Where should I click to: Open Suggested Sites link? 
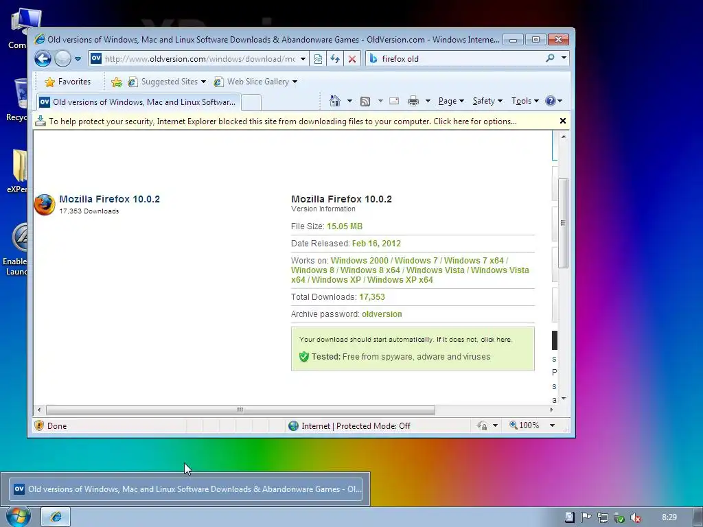(x=166, y=82)
